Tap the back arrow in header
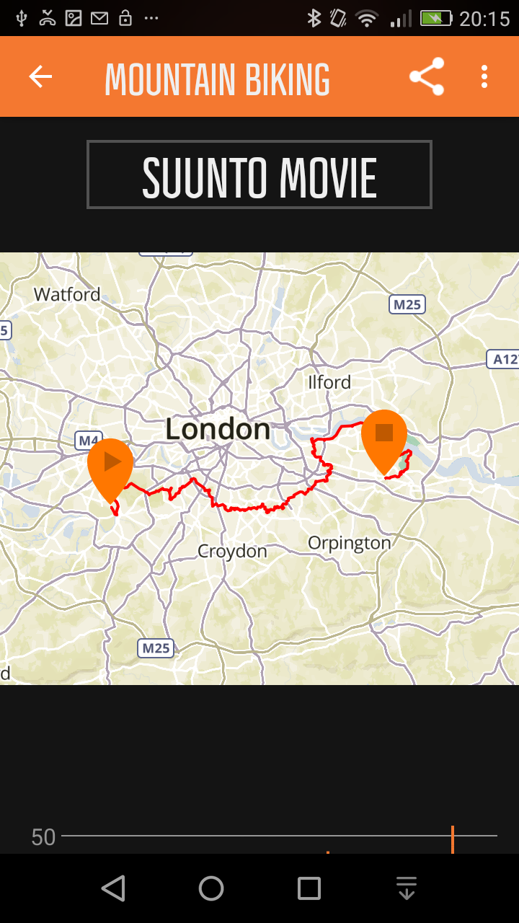Screen dimensions: 519x923 tap(40, 76)
